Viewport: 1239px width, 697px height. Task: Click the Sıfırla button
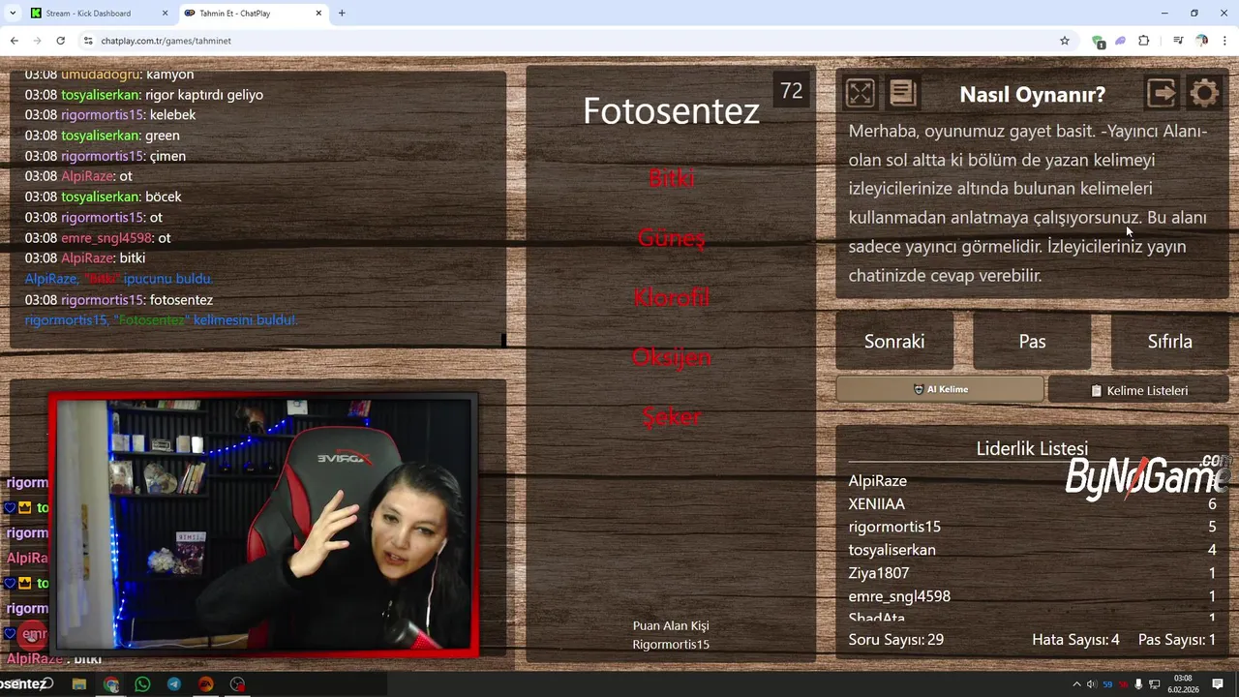point(1169,342)
